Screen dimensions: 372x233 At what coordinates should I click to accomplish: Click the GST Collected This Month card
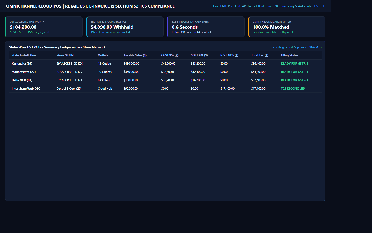point(44,27)
